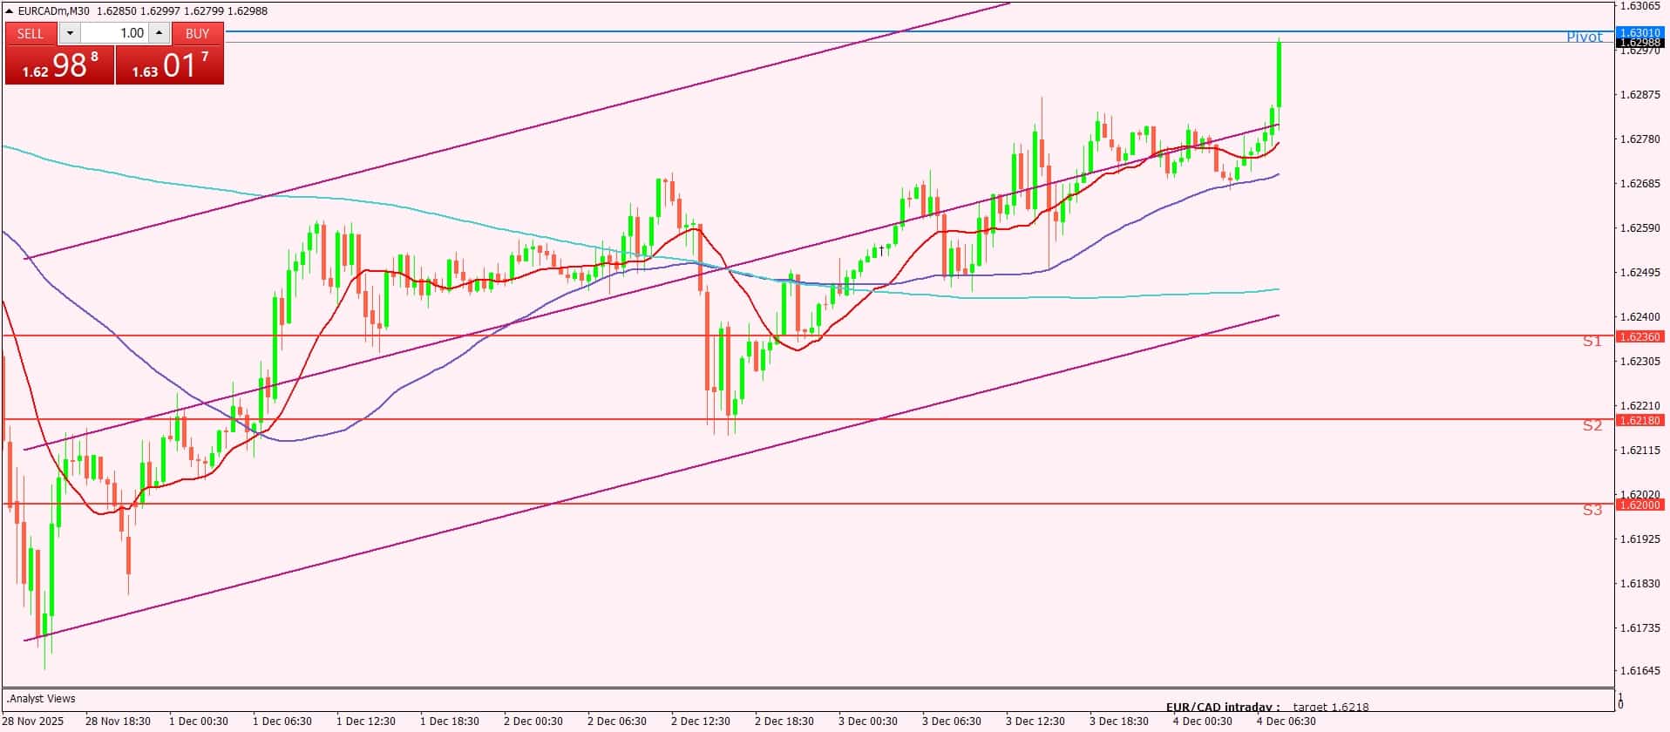Click the 1 Dec 06:30 time label
The height and width of the screenshot is (732, 1670).
282,721
